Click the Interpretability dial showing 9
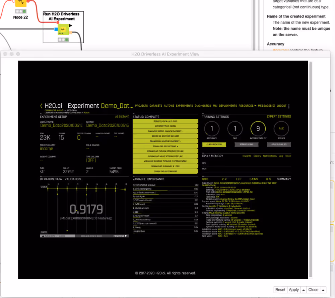This screenshot has width=335, height=298. (x=258, y=129)
